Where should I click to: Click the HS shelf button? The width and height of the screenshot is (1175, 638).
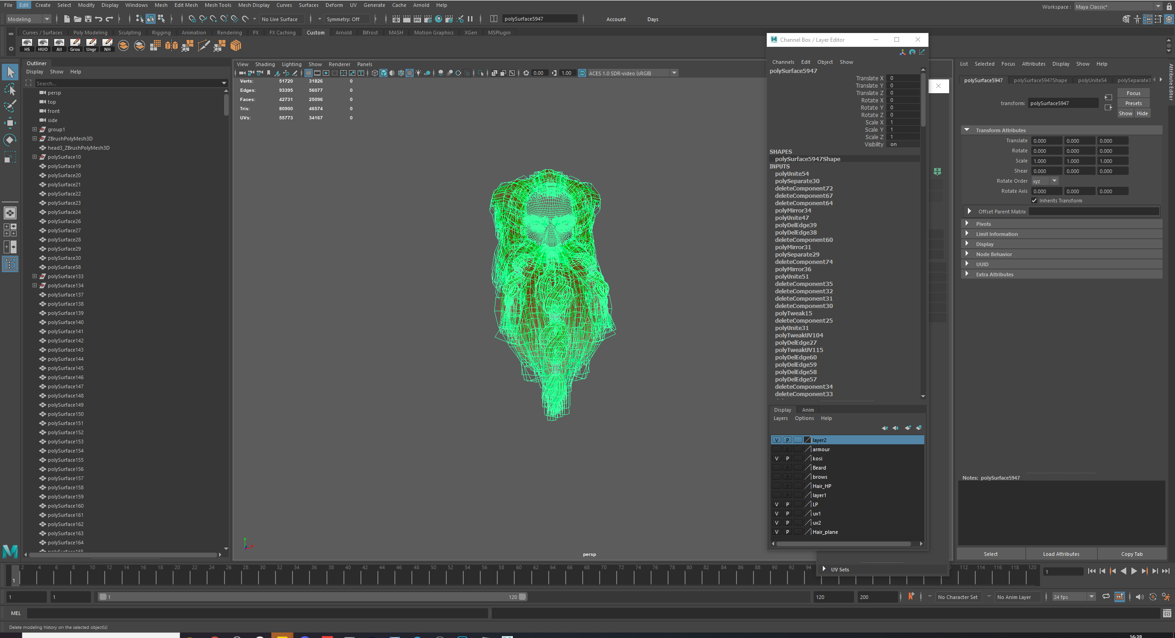(x=27, y=45)
